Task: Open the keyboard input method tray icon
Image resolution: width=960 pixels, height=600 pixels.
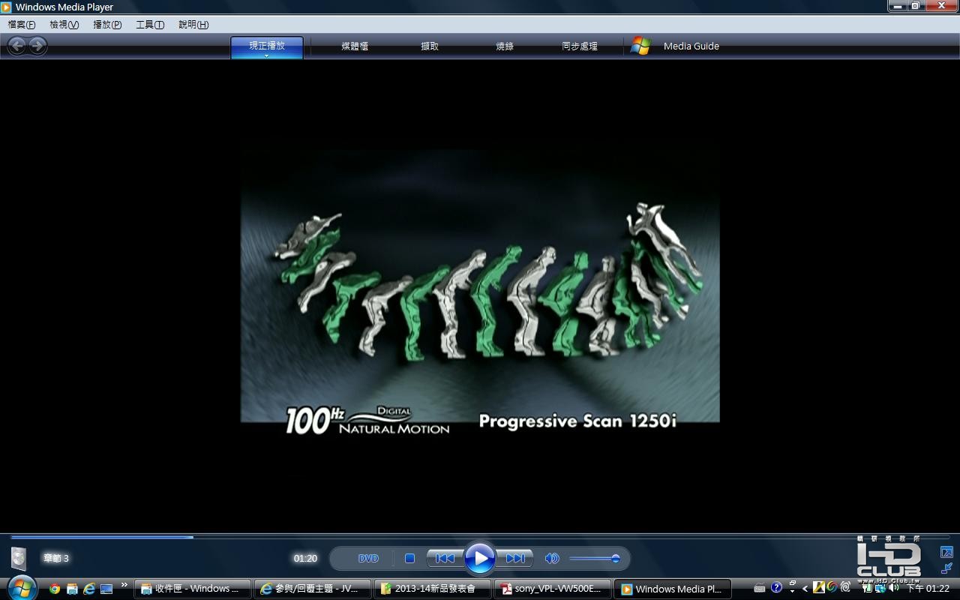Action: click(760, 588)
